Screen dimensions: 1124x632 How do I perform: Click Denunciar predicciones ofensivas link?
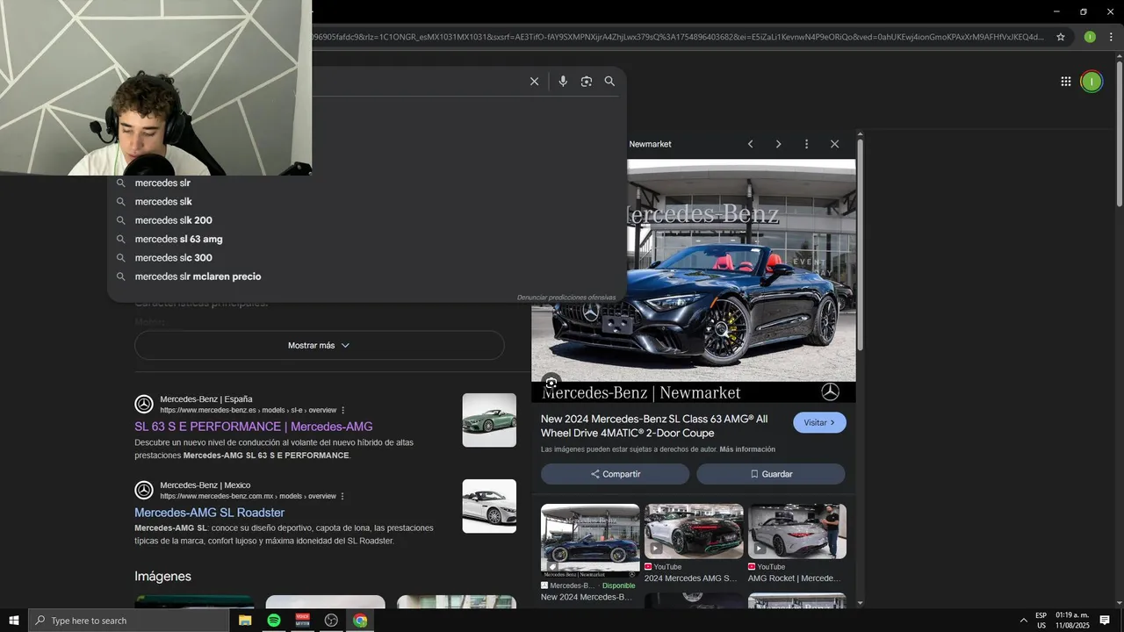[x=566, y=298]
